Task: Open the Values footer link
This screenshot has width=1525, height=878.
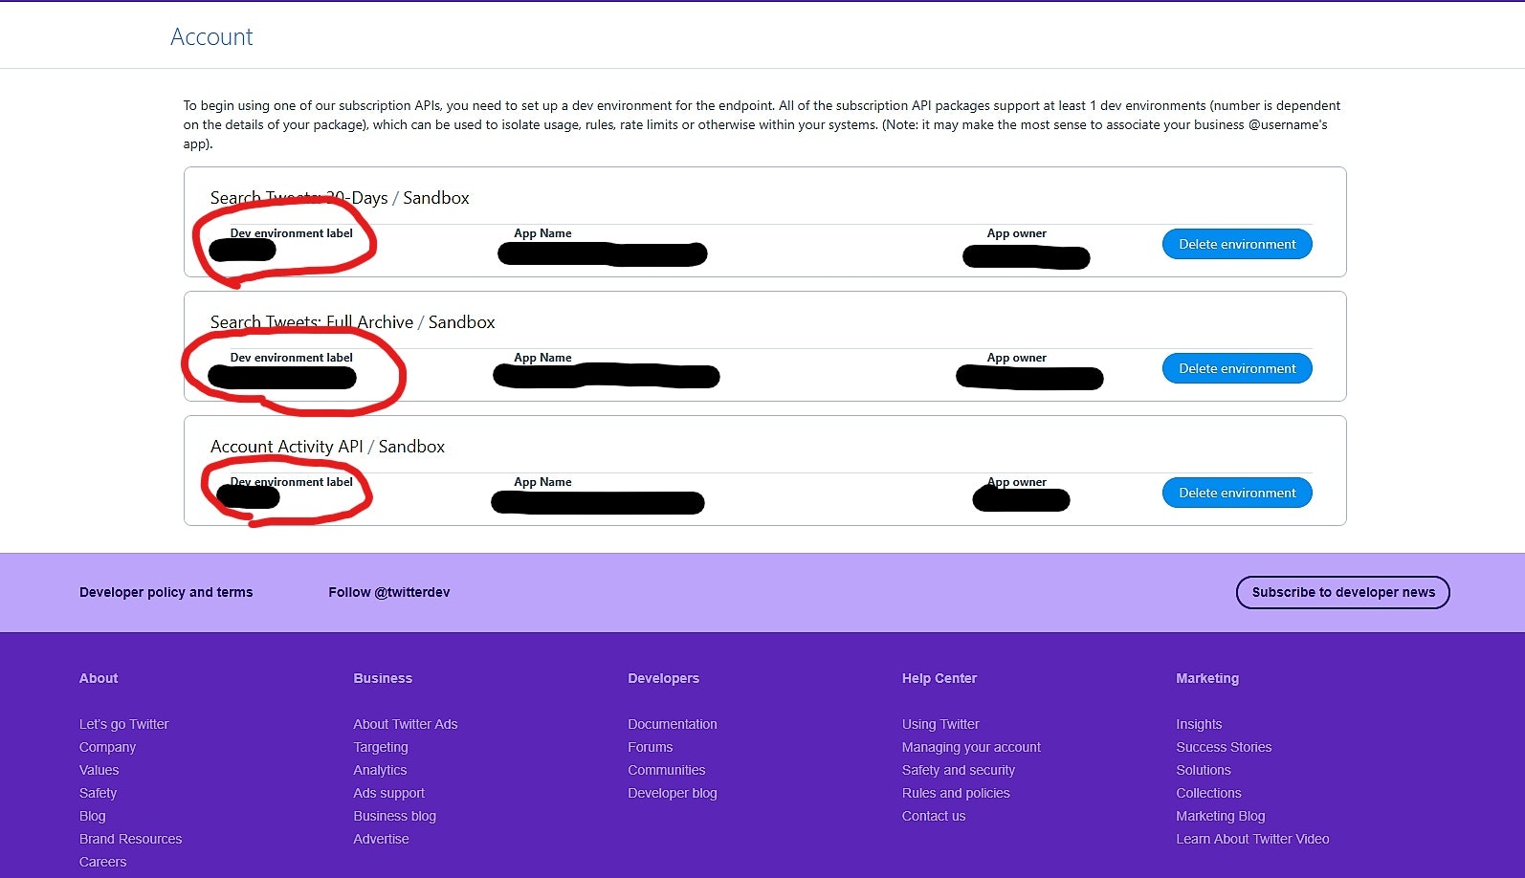Action: 99,770
